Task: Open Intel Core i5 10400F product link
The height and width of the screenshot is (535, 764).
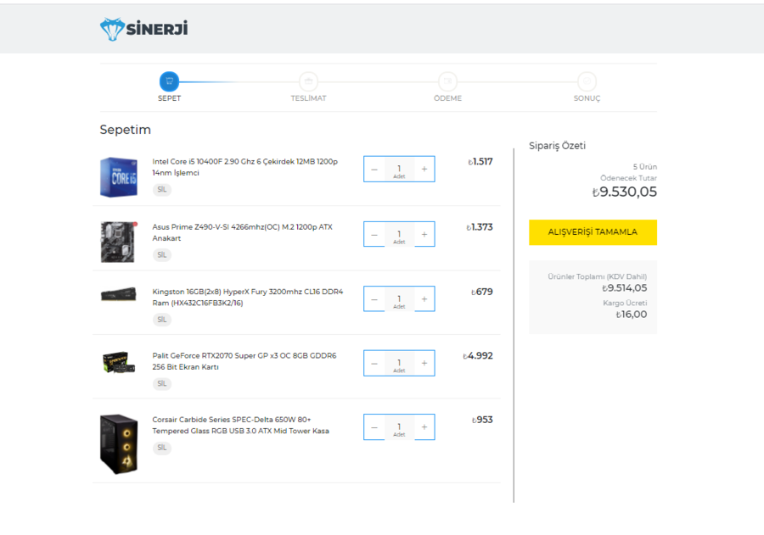Action: click(x=244, y=167)
